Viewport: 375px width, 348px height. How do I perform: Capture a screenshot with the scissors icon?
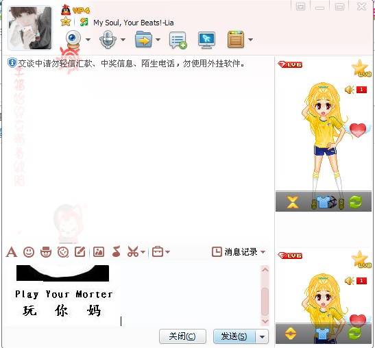[x=133, y=251]
